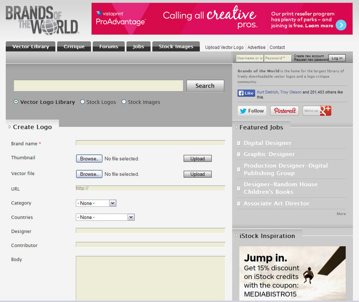Open Upload Vector Logo menu link
Image resolution: width=359 pixels, height=302 pixels.
pos(224,48)
